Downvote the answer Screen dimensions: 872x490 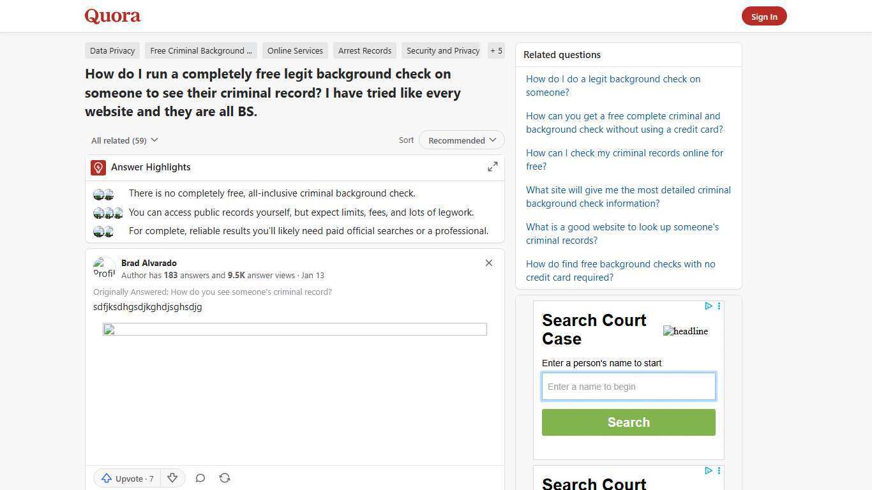(x=172, y=478)
